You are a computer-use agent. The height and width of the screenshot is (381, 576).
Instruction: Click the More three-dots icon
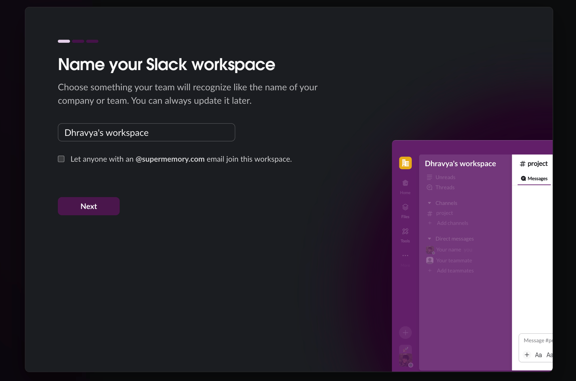click(x=405, y=255)
